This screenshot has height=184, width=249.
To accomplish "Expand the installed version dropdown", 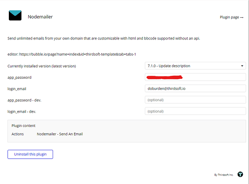I will [195, 66].
